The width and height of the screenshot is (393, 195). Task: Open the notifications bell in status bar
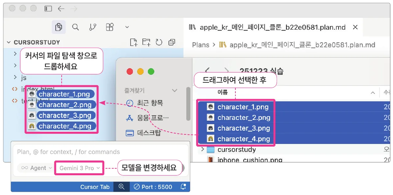183,187
